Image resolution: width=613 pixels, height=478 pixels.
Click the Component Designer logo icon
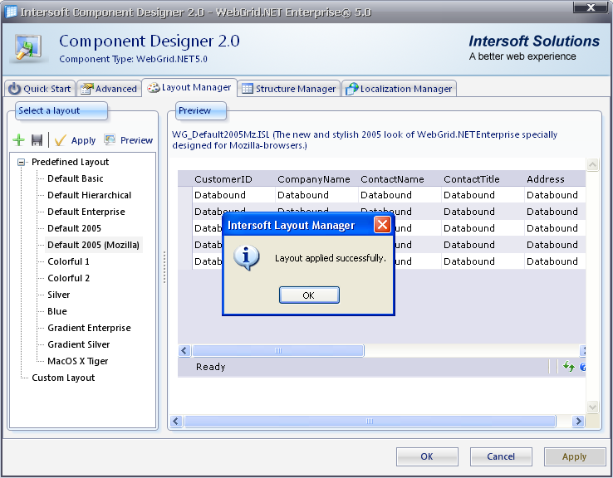(28, 48)
